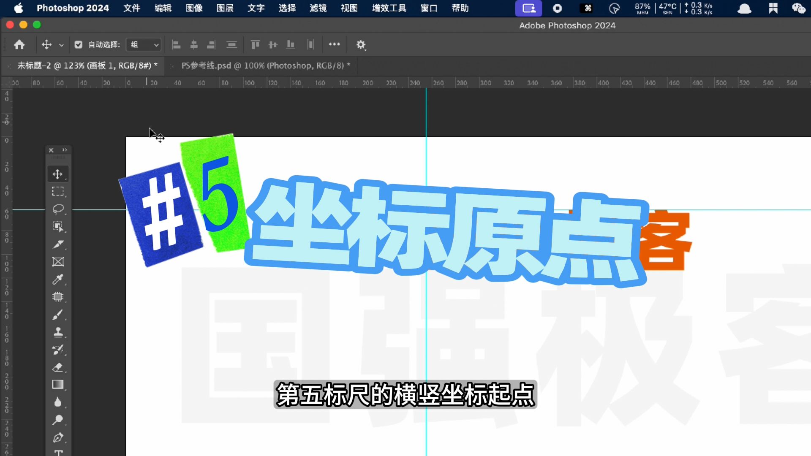811x456 pixels.
Task: Select the Crop tool
Action: click(x=58, y=244)
